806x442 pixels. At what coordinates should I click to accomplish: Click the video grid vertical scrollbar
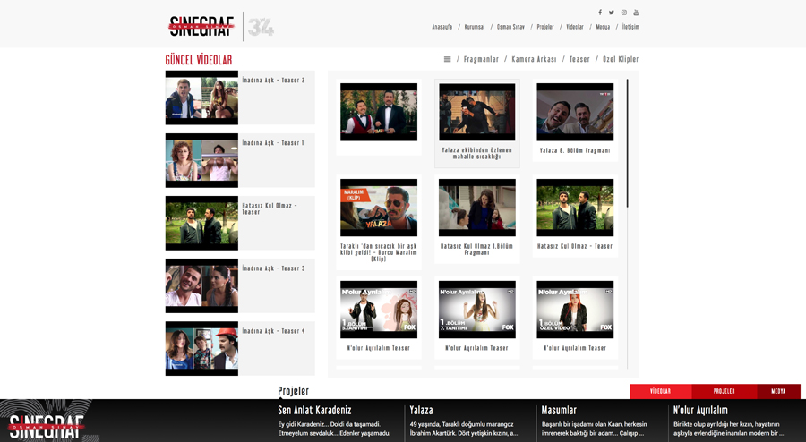[627, 143]
